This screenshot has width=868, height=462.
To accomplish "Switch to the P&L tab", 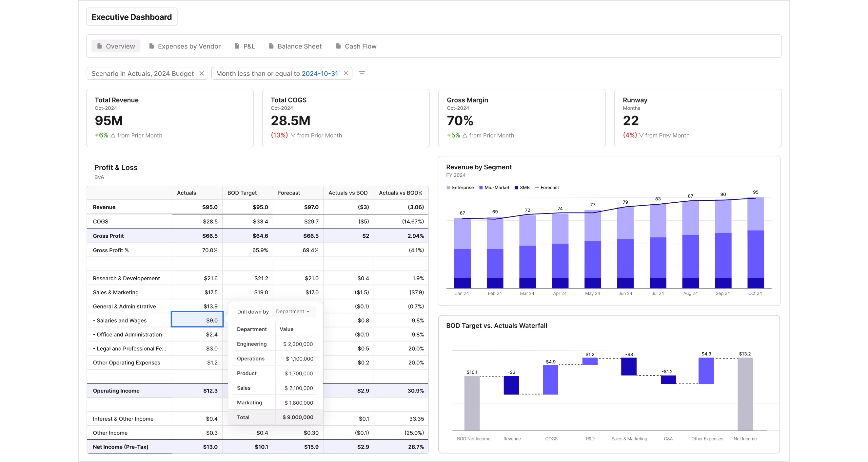I will pyautogui.click(x=245, y=46).
